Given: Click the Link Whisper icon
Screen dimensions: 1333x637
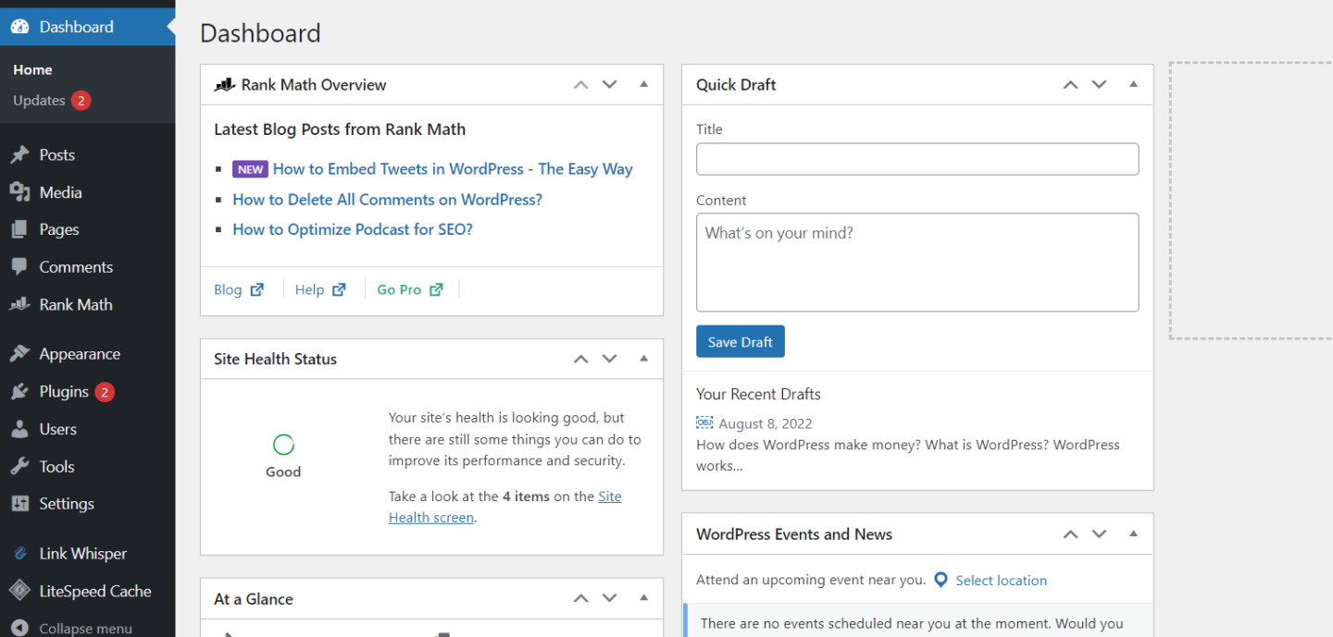Looking at the screenshot, I should [19, 554].
